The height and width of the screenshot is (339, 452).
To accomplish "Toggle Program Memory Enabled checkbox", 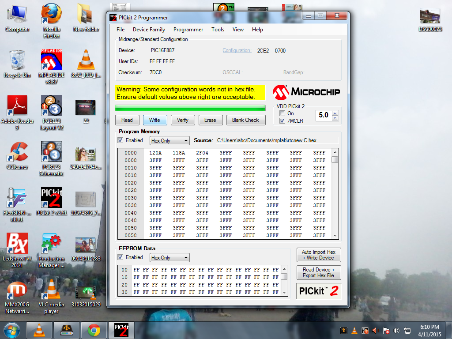I will point(121,140).
